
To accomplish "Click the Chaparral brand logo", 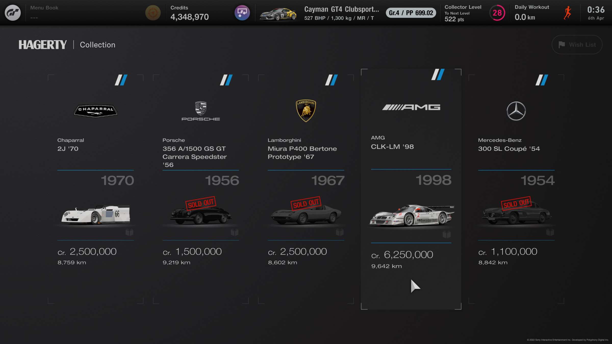I will [x=96, y=111].
